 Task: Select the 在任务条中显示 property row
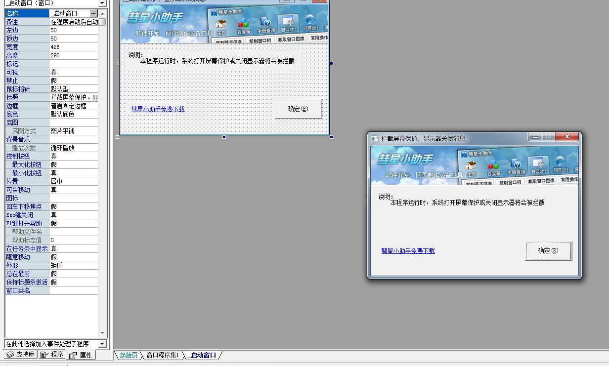[52, 248]
